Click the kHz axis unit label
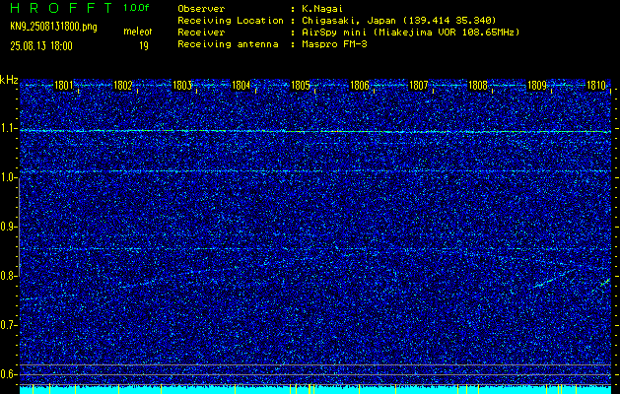The image size is (620, 394). coord(9,80)
